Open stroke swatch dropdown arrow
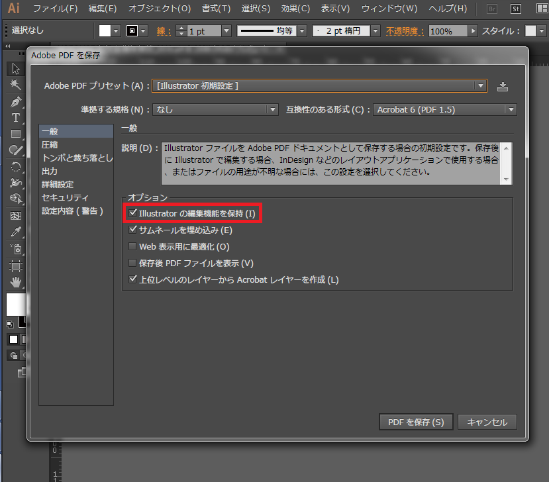Screen dimensions: 549x482 click(143, 31)
